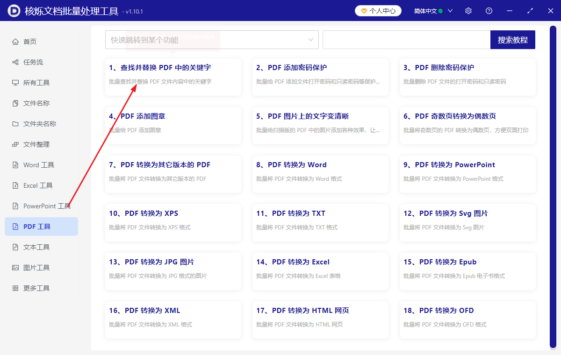Open 个人中心 at the top
The width and height of the screenshot is (561, 355).
click(378, 10)
